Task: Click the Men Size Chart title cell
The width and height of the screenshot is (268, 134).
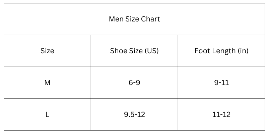Action: pyautogui.click(x=134, y=19)
